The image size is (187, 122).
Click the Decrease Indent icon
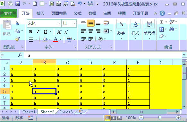pyautogui.click(x=83, y=39)
